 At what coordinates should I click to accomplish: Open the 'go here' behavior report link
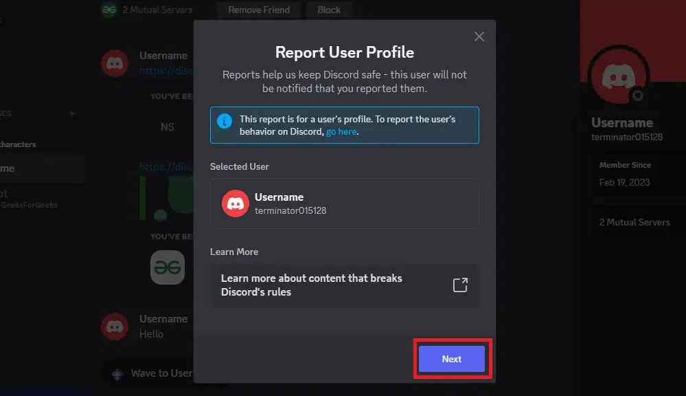tap(341, 131)
